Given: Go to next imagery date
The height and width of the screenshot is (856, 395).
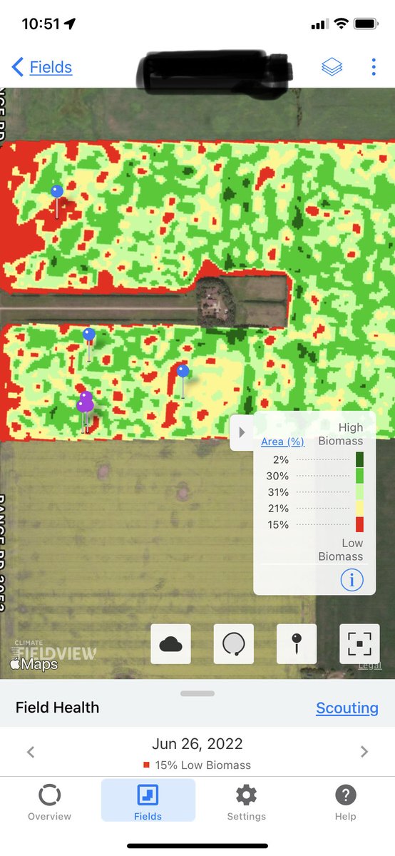Looking at the screenshot, I should coord(364,751).
